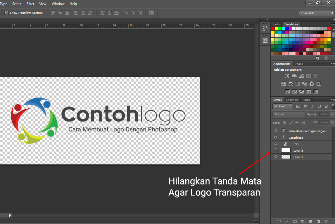Viewport: 335px width, 224px height.
Task: Create new fill or adjustment layer
Action: [x=303, y=221]
